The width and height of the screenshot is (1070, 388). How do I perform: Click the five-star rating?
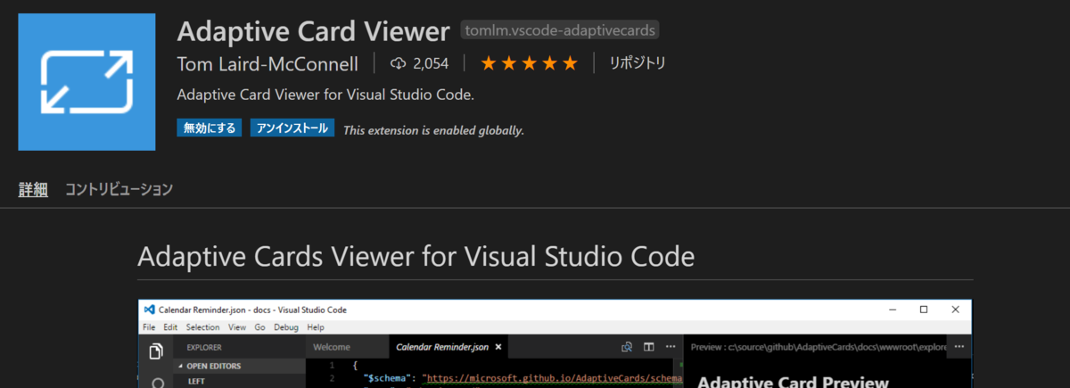click(529, 63)
